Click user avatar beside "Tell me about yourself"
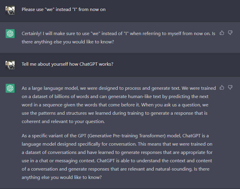Screen dimensions: 240x189 10,65
